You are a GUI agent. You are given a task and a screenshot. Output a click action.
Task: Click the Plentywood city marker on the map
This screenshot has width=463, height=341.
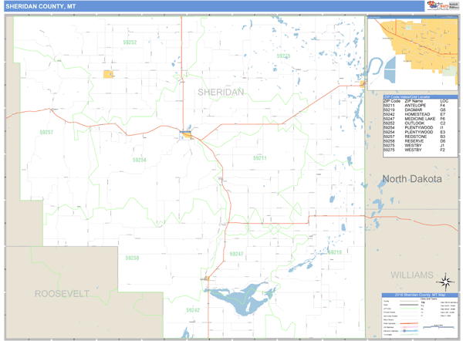(x=188, y=135)
